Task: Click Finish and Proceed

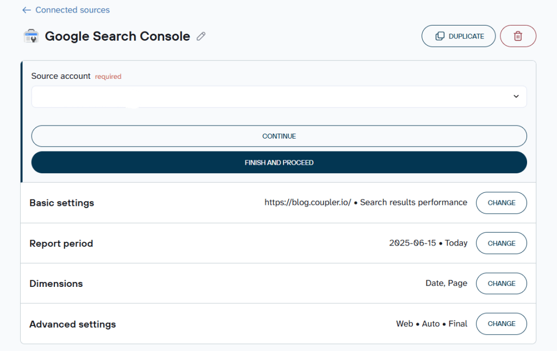Action: click(x=279, y=162)
